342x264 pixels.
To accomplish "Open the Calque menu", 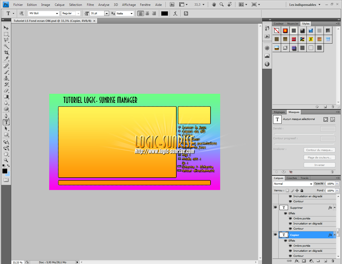I will (x=60, y=5).
